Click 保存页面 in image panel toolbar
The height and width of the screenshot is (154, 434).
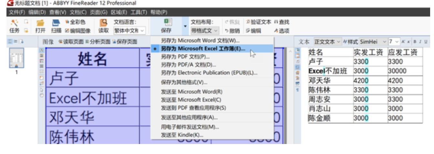pos(125,42)
